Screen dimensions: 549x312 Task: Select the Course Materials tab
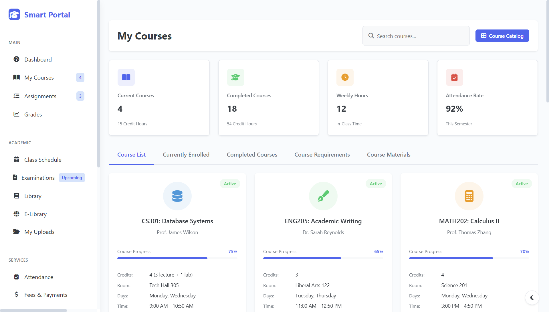point(389,155)
